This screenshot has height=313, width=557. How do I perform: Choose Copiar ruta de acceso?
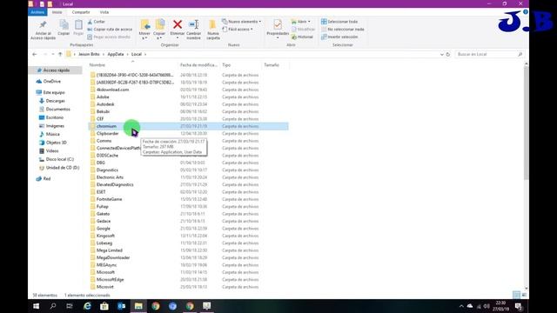pyautogui.click(x=110, y=29)
